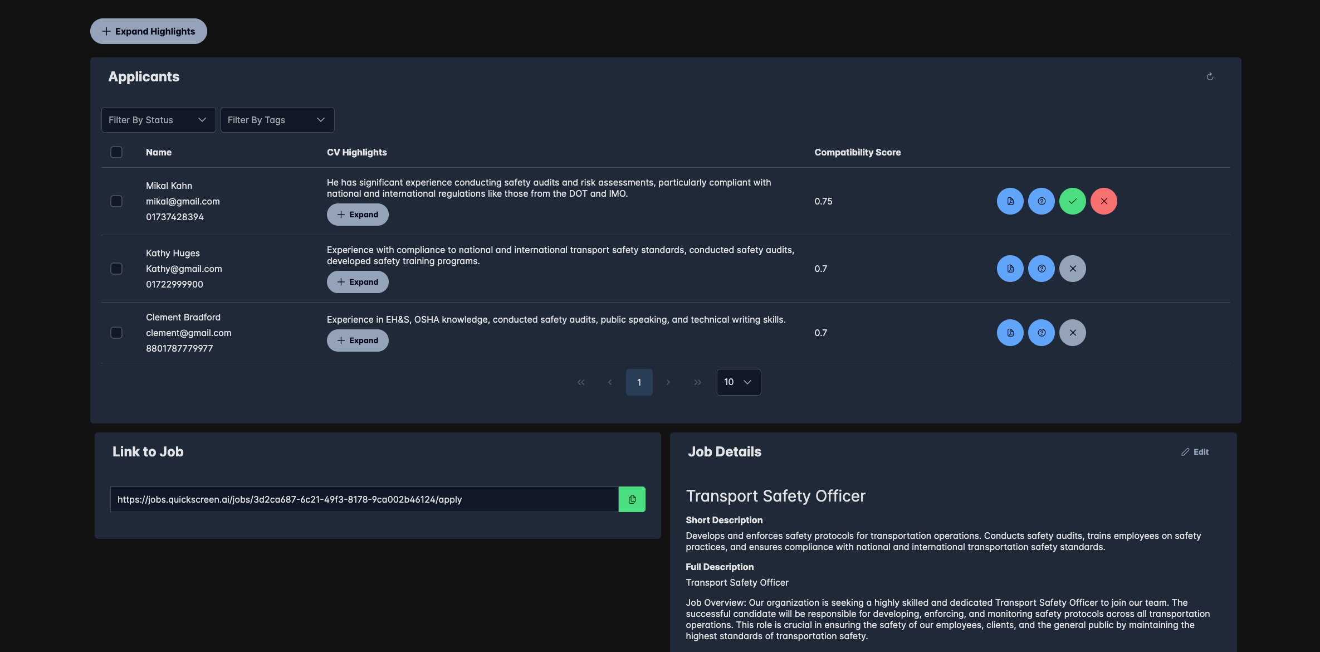
Task: Click the job link URL field
Action: [364, 499]
